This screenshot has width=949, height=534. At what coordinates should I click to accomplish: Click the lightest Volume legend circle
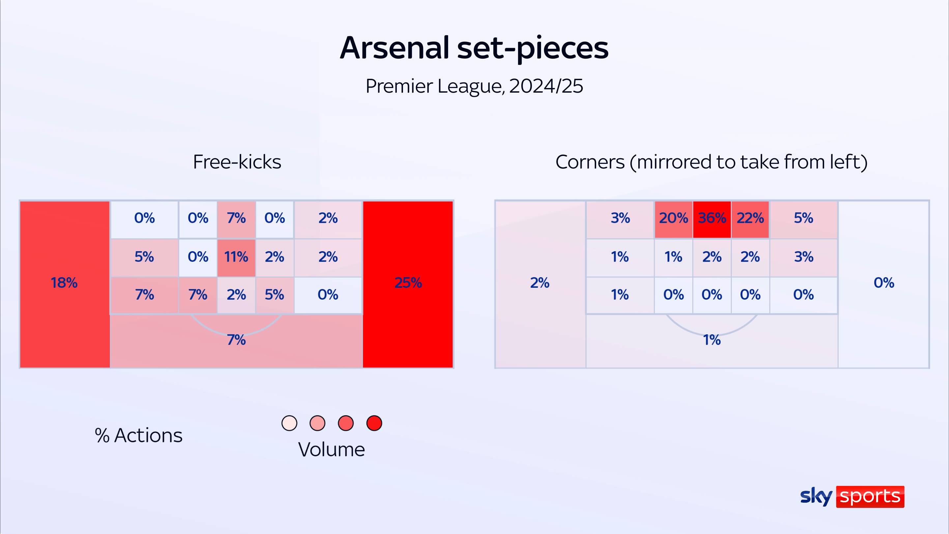(x=289, y=423)
